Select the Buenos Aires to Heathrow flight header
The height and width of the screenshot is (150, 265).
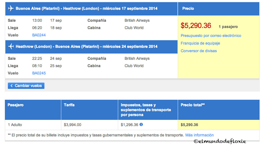91,9
